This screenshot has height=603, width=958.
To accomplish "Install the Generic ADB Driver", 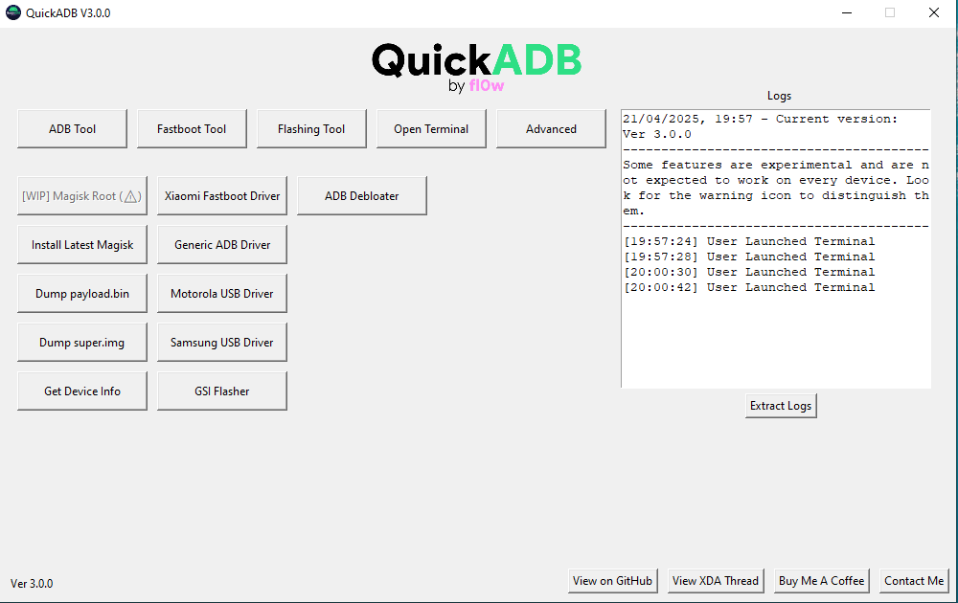I will [x=221, y=244].
